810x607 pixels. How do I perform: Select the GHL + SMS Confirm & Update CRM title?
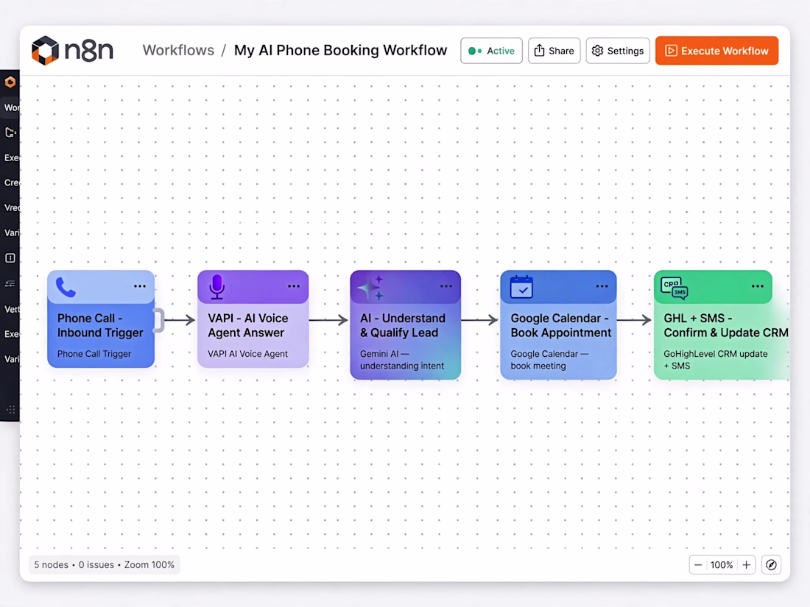point(726,325)
